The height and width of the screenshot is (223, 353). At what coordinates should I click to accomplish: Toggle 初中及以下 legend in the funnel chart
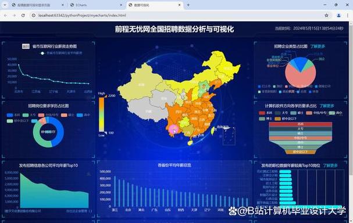[x=285, y=118]
